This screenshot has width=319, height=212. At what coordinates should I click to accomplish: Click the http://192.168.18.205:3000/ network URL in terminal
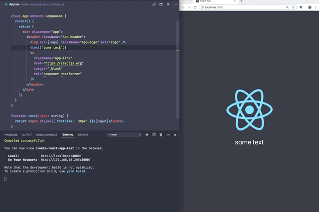click(x=66, y=160)
